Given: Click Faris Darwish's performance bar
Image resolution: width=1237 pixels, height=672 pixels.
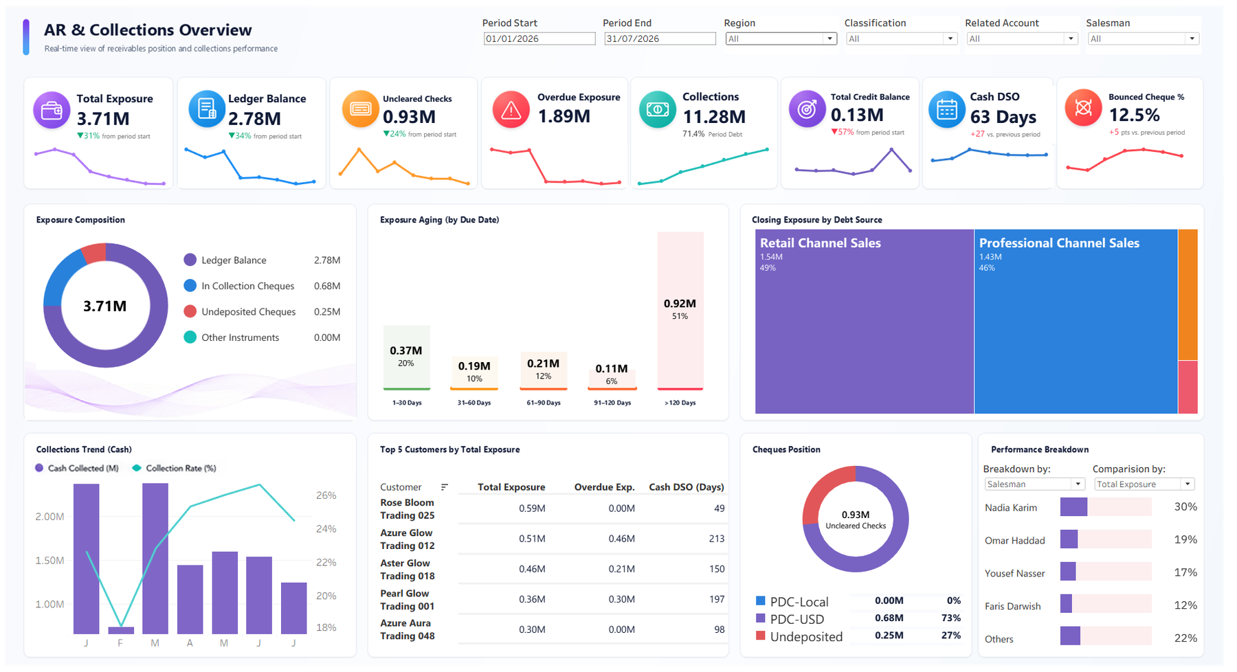Looking at the screenshot, I should point(1066,604).
